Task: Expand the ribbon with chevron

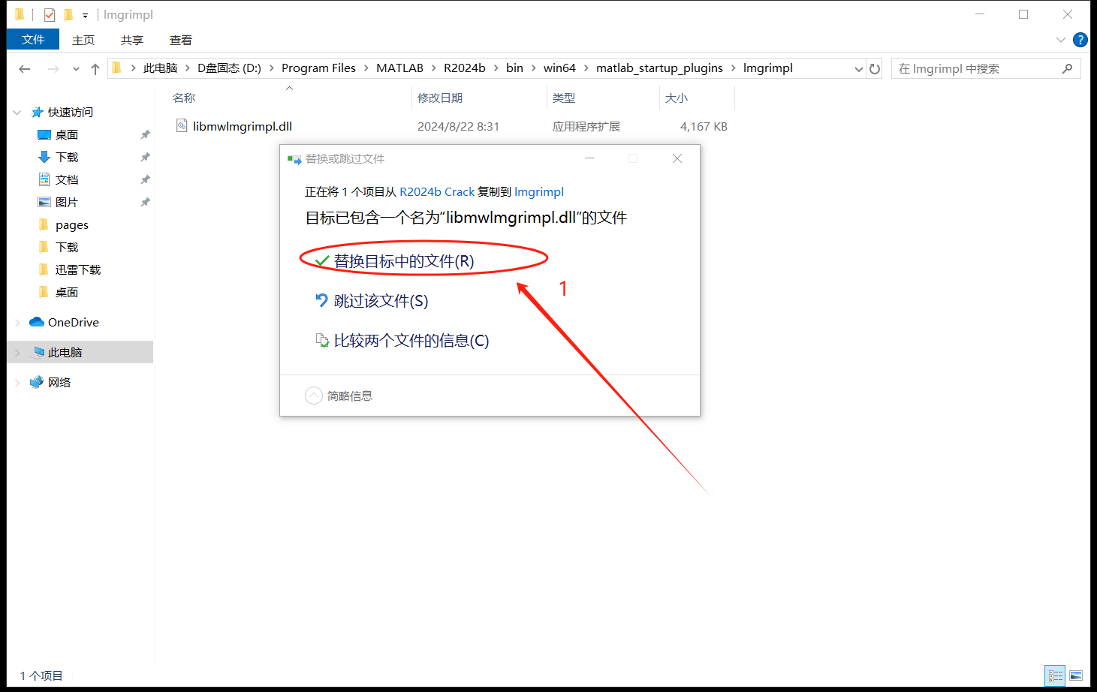Action: click(x=1061, y=40)
